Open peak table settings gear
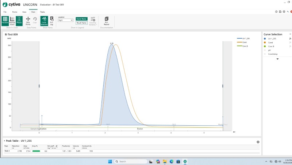Viewport: 292px width, 165px height. coord(258,142)
